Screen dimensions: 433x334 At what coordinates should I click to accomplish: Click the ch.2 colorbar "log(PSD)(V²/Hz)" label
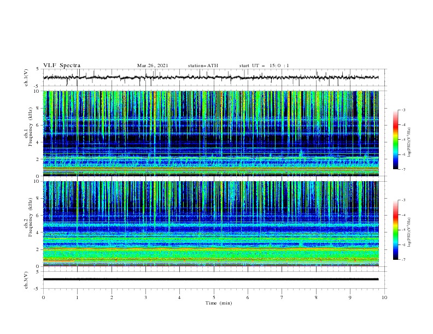point(409,232)
